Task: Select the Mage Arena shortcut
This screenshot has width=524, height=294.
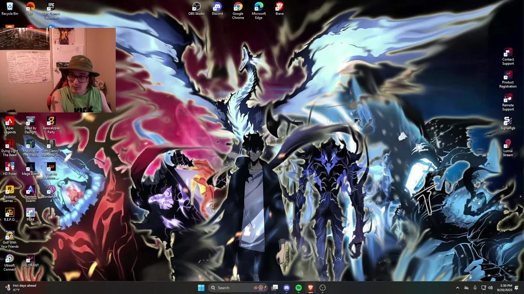Action: 30,169
